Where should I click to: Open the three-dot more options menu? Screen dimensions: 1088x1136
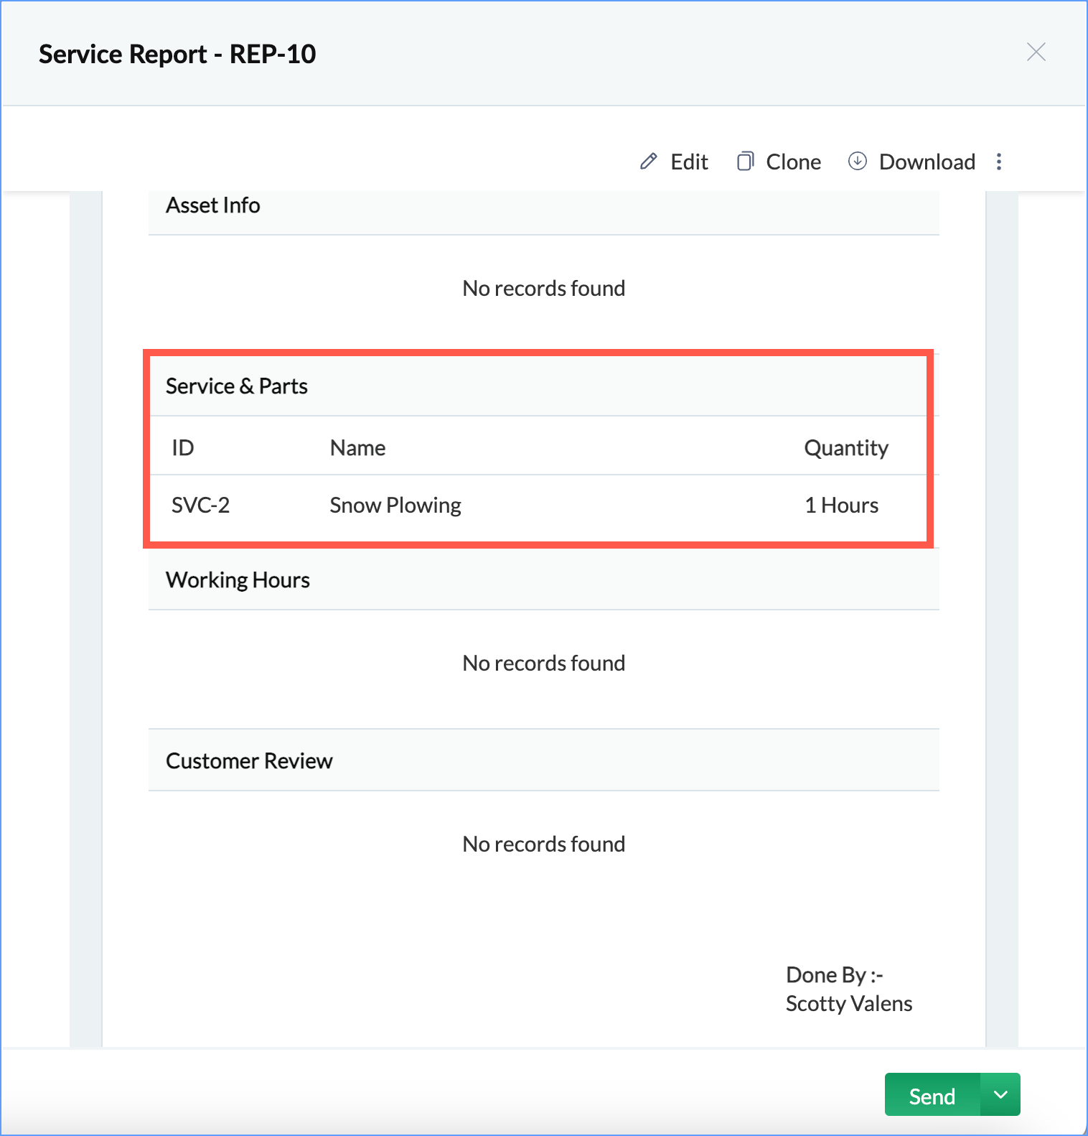(998, 162)
